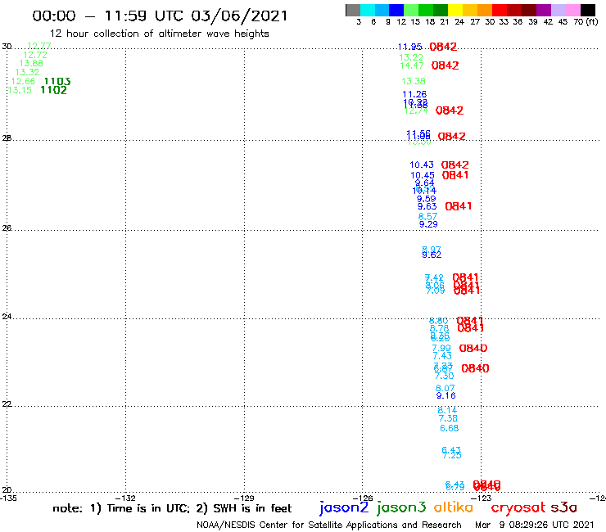Screen dimensions: 606x532
Task: Click the -129 longitude axis label
Action: [244, 498]
